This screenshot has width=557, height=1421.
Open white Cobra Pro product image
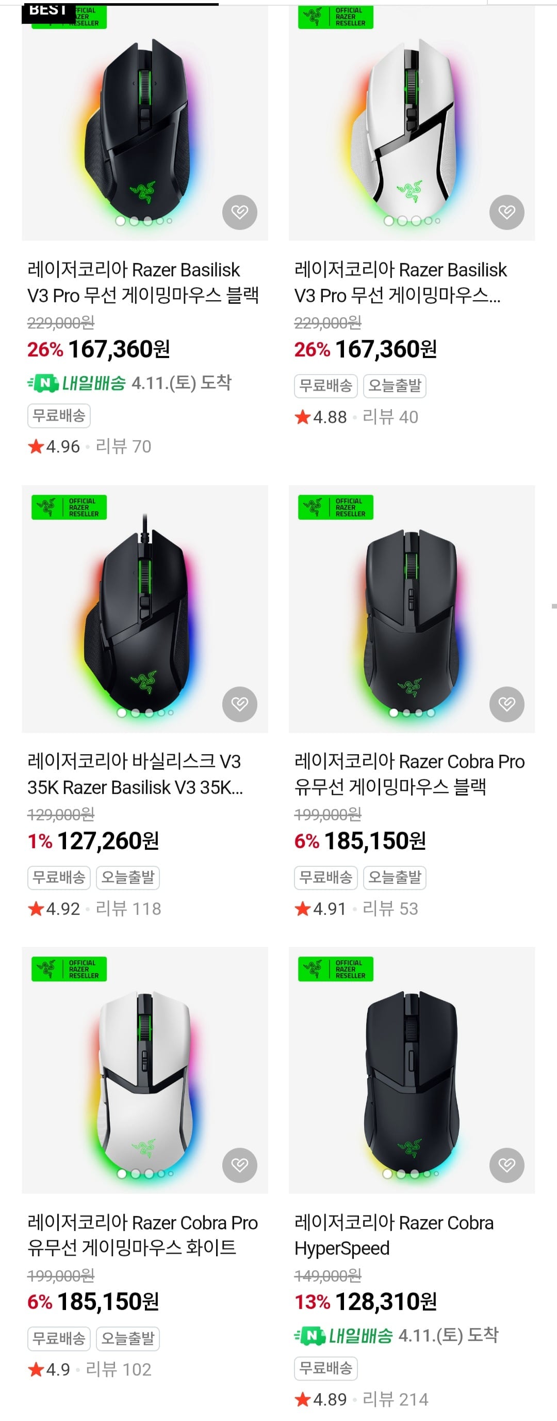pyautogui.click(x=145, y=1070)
